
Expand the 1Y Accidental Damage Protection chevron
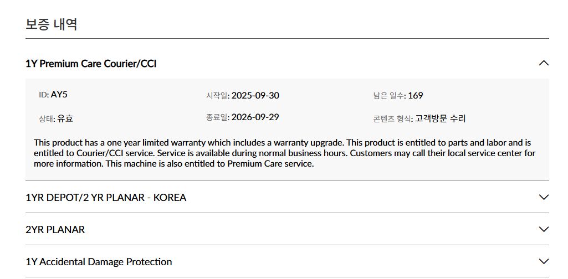544,261
